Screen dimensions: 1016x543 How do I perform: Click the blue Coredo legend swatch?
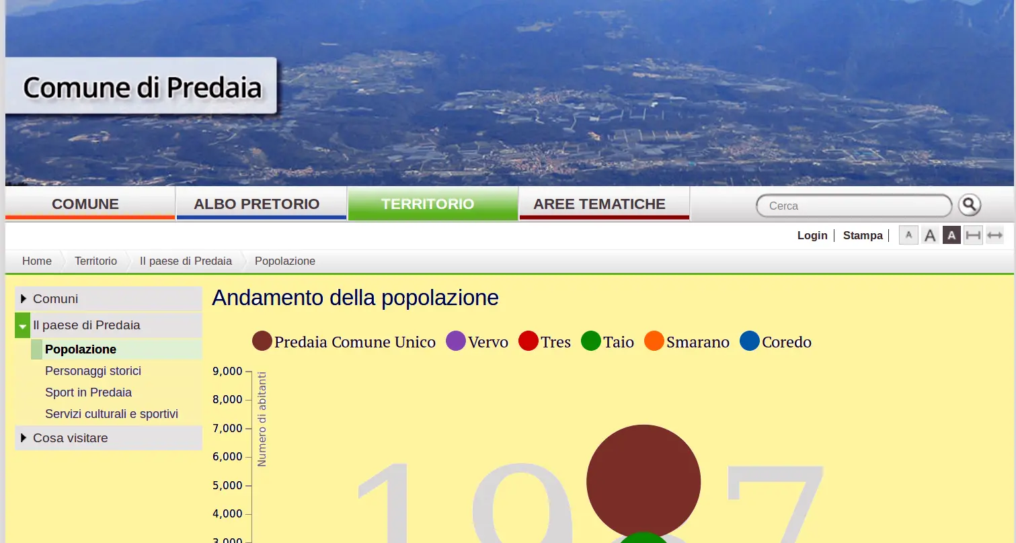[x=750, y=341]
